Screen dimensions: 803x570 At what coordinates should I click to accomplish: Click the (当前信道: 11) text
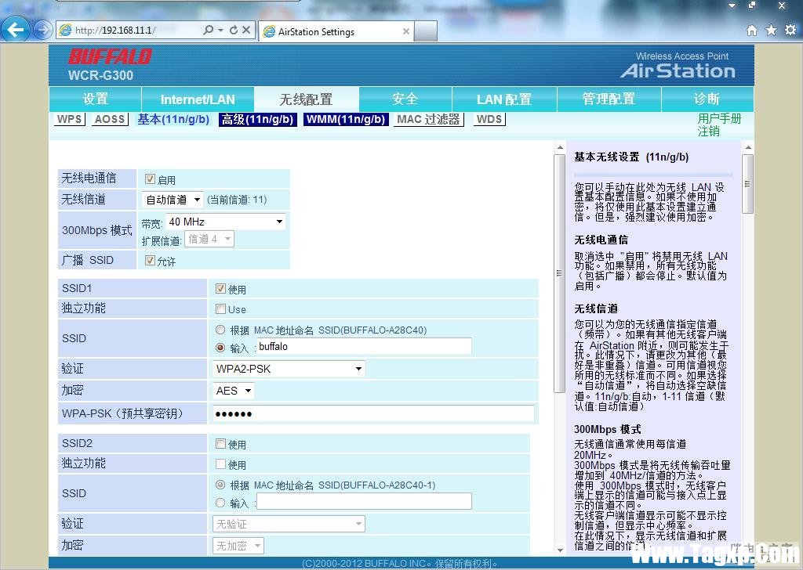237,200
